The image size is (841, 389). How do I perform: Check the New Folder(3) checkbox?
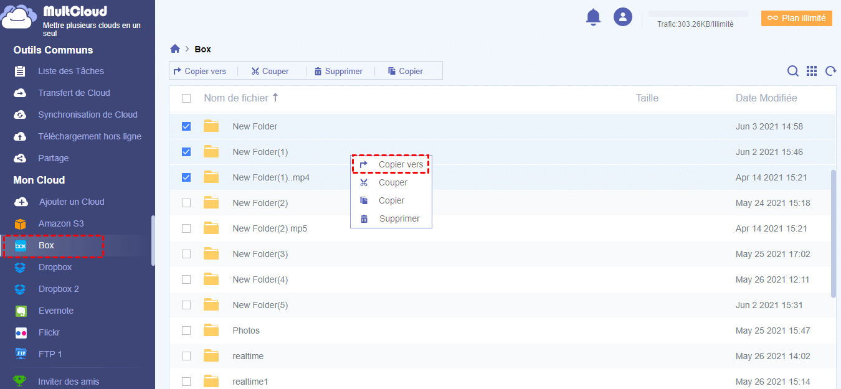(186, 254)
